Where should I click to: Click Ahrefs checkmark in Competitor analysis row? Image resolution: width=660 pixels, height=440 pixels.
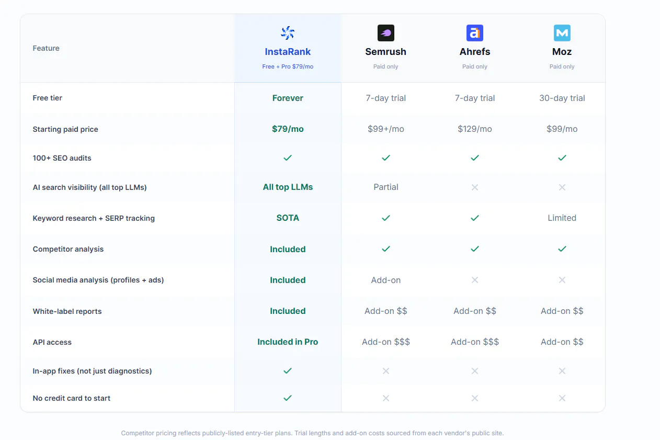475,249
